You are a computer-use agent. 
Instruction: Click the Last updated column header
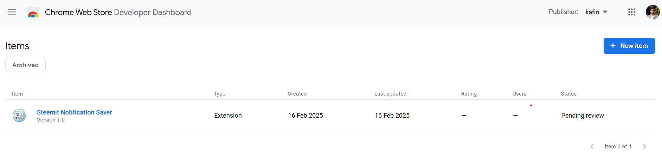coord(390,94)
